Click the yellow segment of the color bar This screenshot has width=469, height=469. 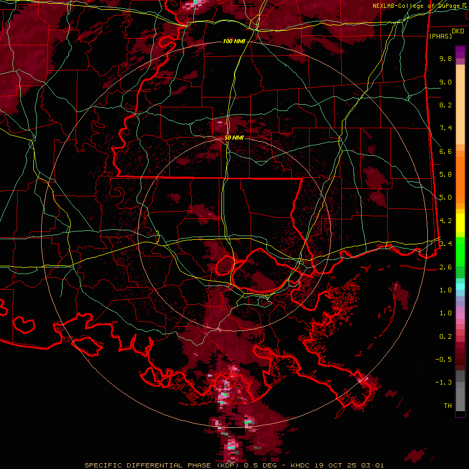[460, 223]
